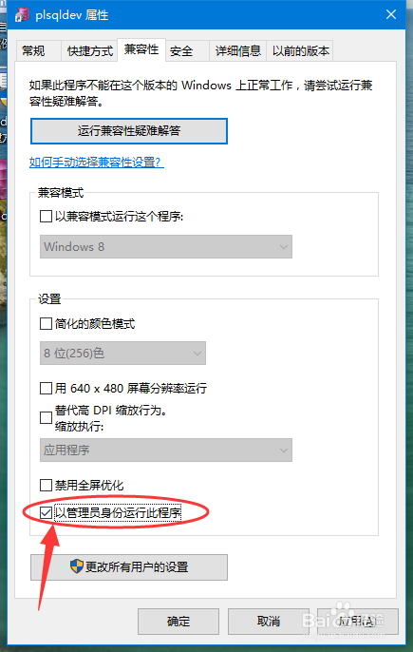Viewport: 413px width, 652px height.
Task: Go to the 详细信息 tab
Action: pyautogui.click(x=237, y=51)
